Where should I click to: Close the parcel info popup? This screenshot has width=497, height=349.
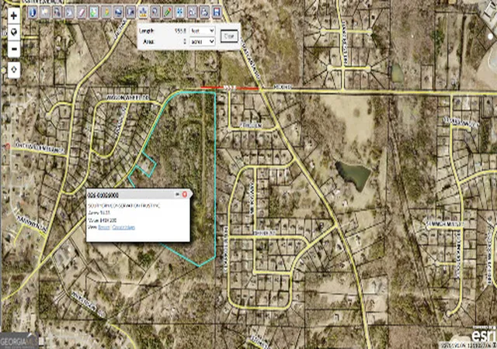[185, 195]
